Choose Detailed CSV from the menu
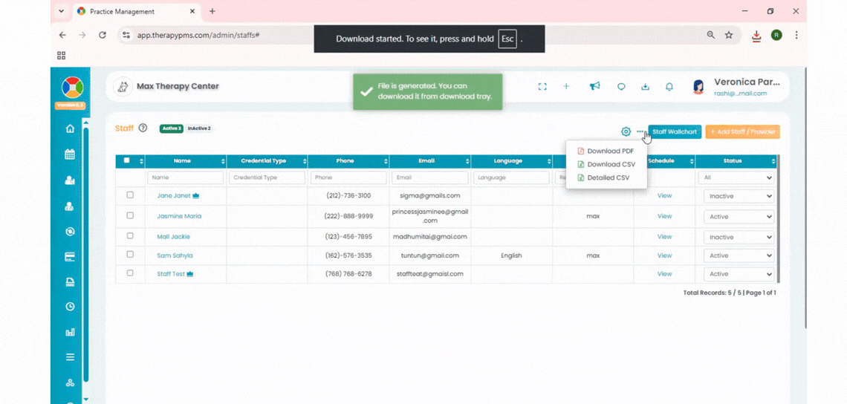Image resolution: width=847 pixels, height=404 pixels. [x=603, y=177]
